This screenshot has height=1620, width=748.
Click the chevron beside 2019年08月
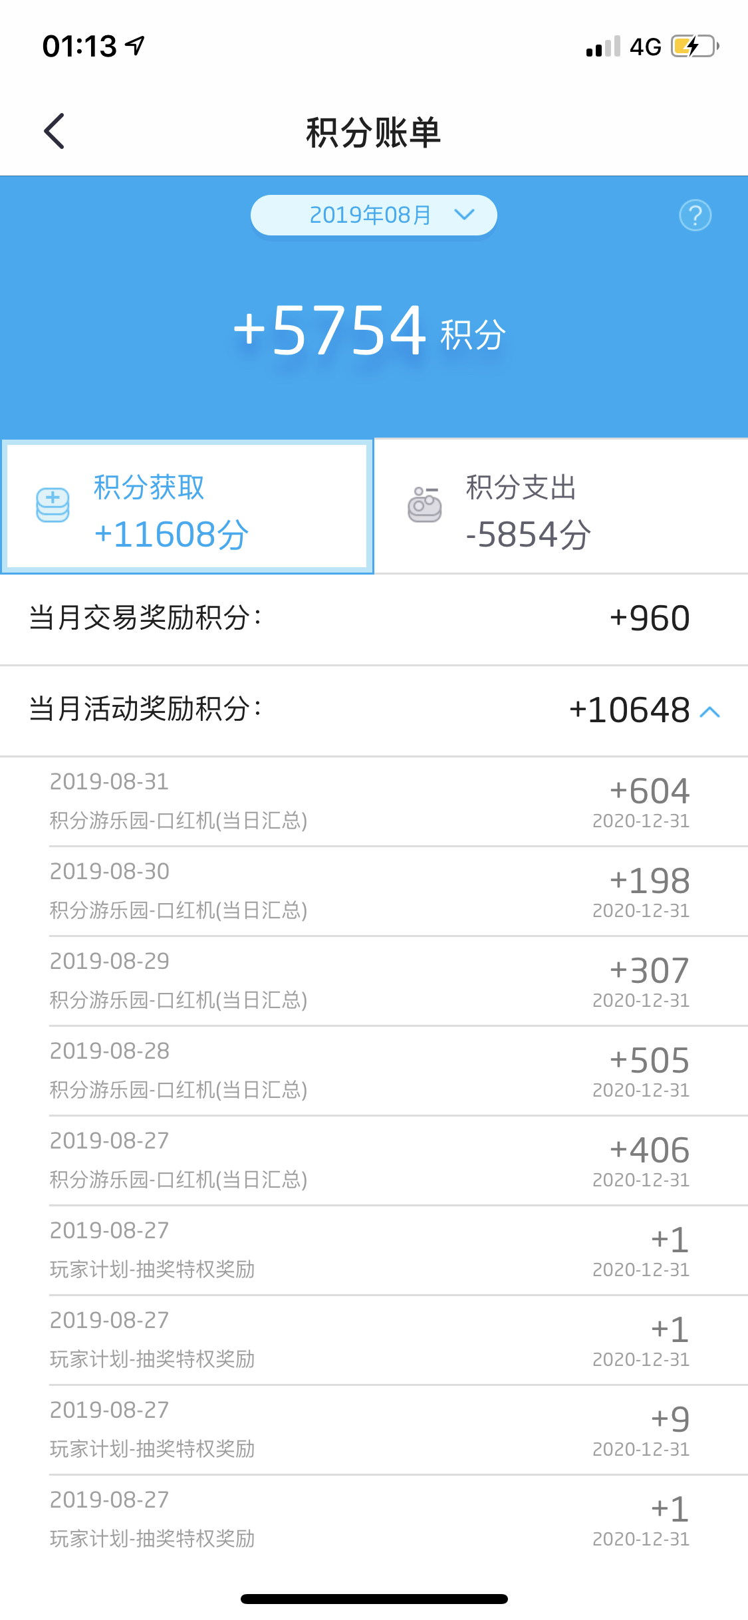coord(464,214)
